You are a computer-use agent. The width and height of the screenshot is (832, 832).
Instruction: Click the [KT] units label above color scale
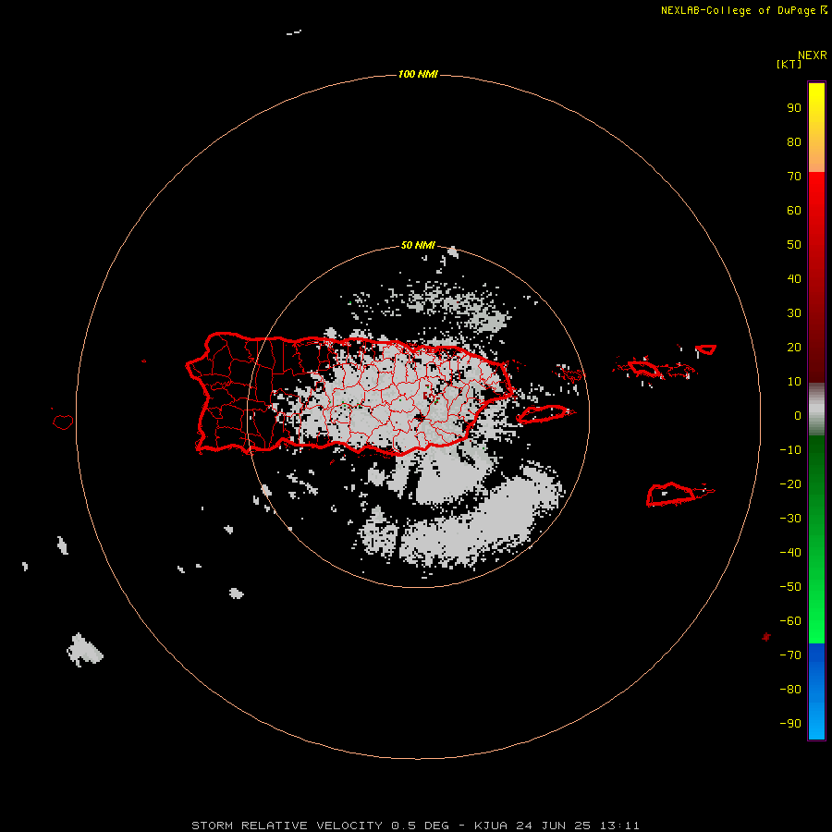(x=789, y=64)
